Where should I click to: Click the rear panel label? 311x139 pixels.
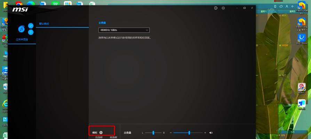tap(99, 137)
